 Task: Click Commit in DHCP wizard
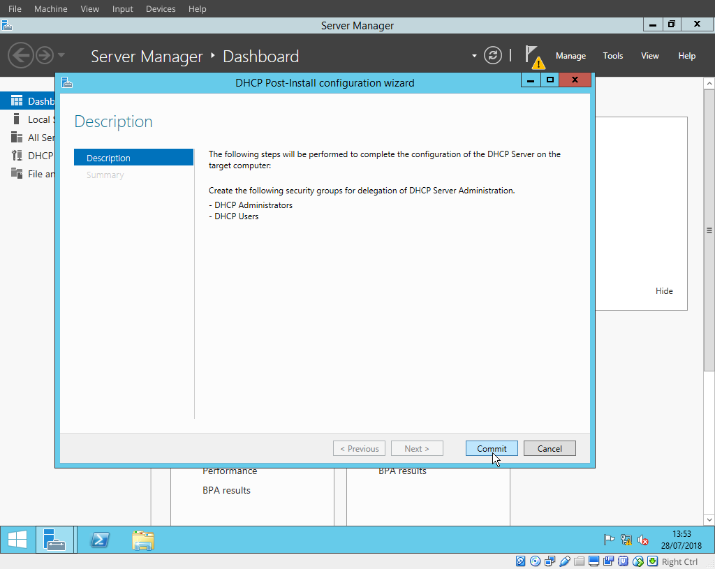492,448
